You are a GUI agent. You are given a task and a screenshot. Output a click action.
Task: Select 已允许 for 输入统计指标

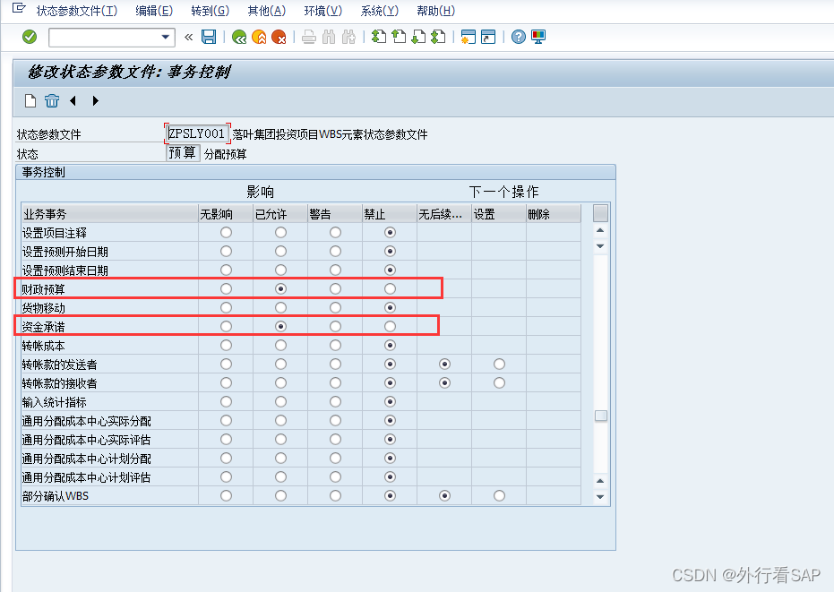point(281,401)
